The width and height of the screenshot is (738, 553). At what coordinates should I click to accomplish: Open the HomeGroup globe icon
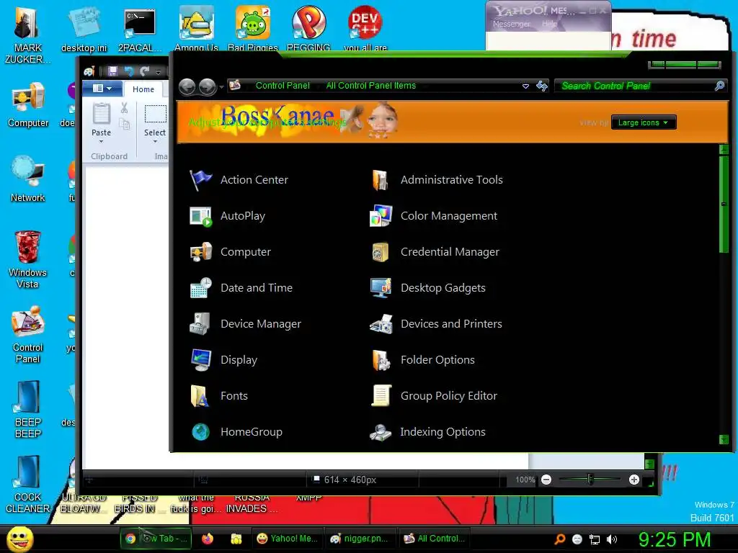(200, 432)
